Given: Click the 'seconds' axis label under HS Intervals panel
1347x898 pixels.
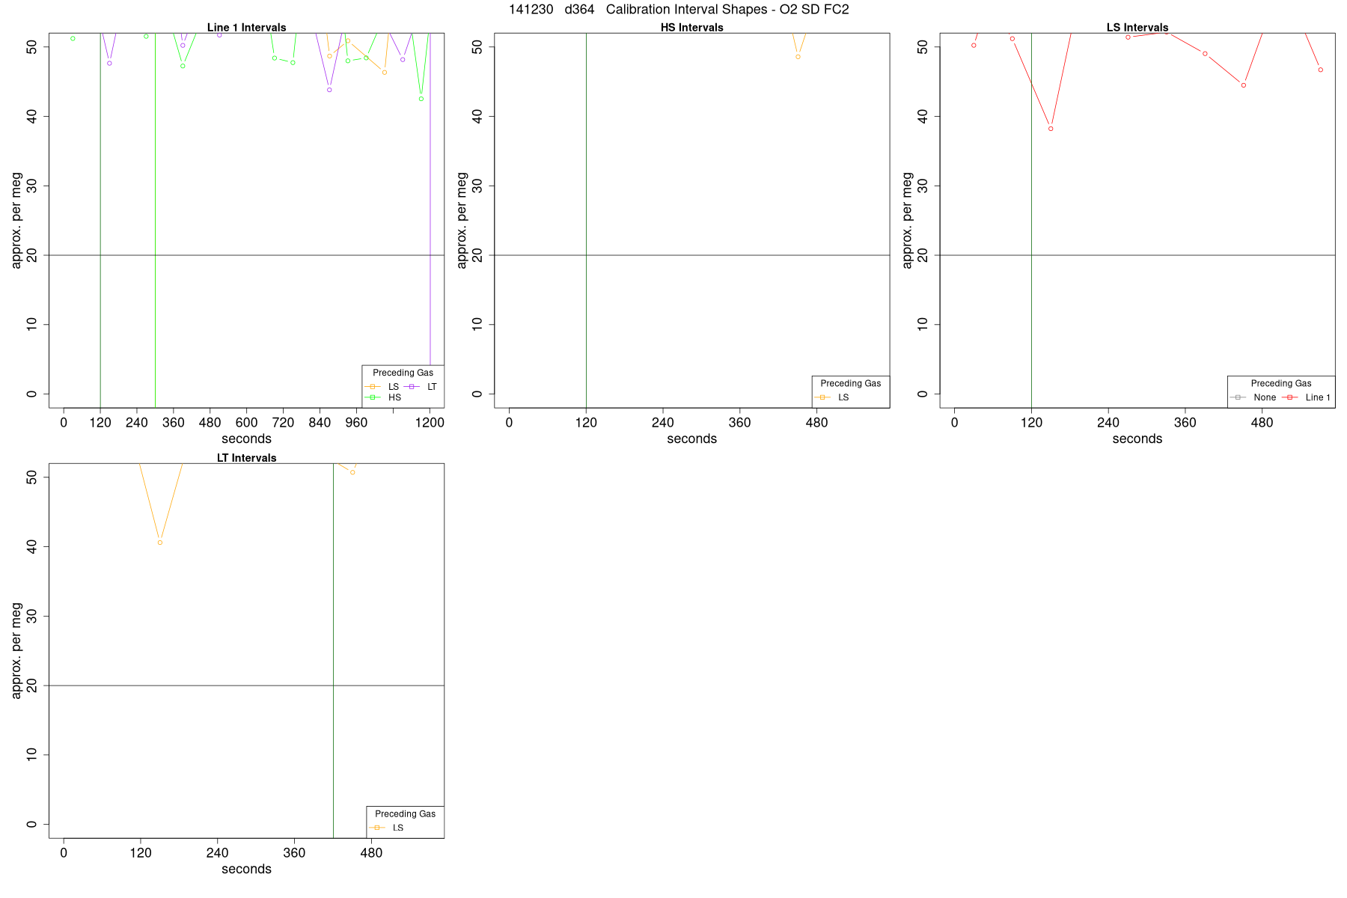Looking at the screenshot, I should pyautogui.click(x=691, y=439).
